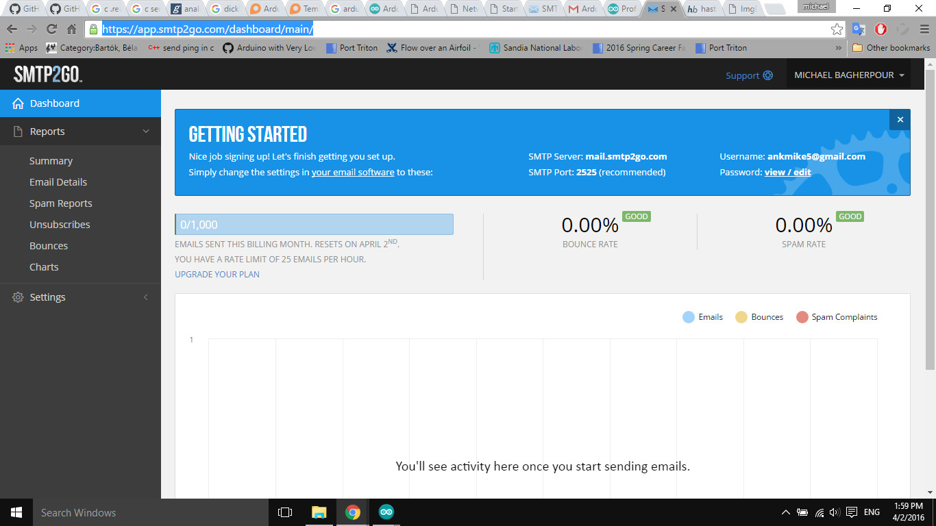936x526 pixels.
Task: Follow the 'your email software' link
Action: click(353, 173)
